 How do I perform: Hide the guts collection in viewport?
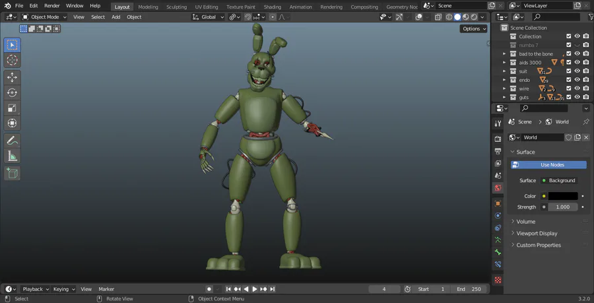click(x=577, y=97)
